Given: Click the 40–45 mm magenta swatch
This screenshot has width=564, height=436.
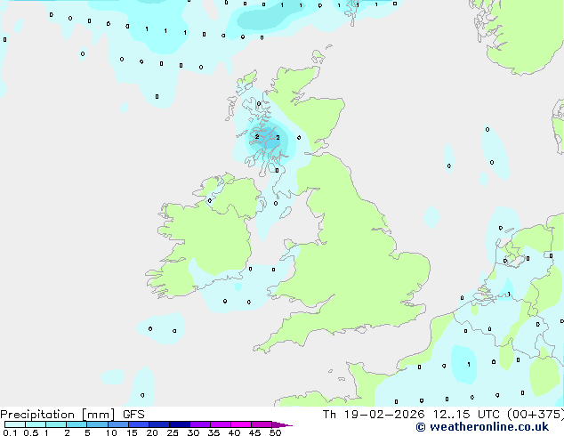Looking at the screenshot, I should click(241, 424).
